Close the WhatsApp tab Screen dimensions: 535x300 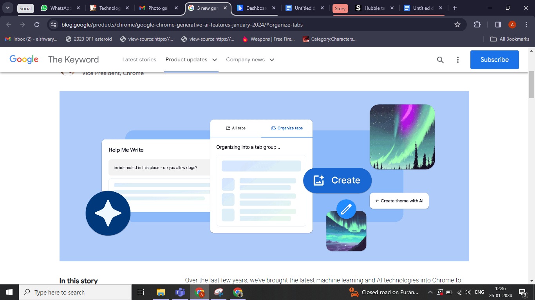point(78,8)
